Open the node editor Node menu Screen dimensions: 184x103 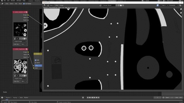pos(20,4)
